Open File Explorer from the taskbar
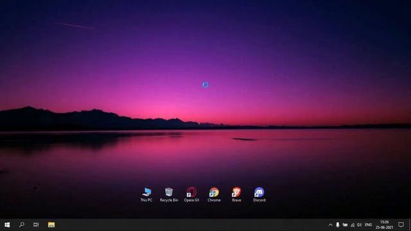 coord(51,225)
